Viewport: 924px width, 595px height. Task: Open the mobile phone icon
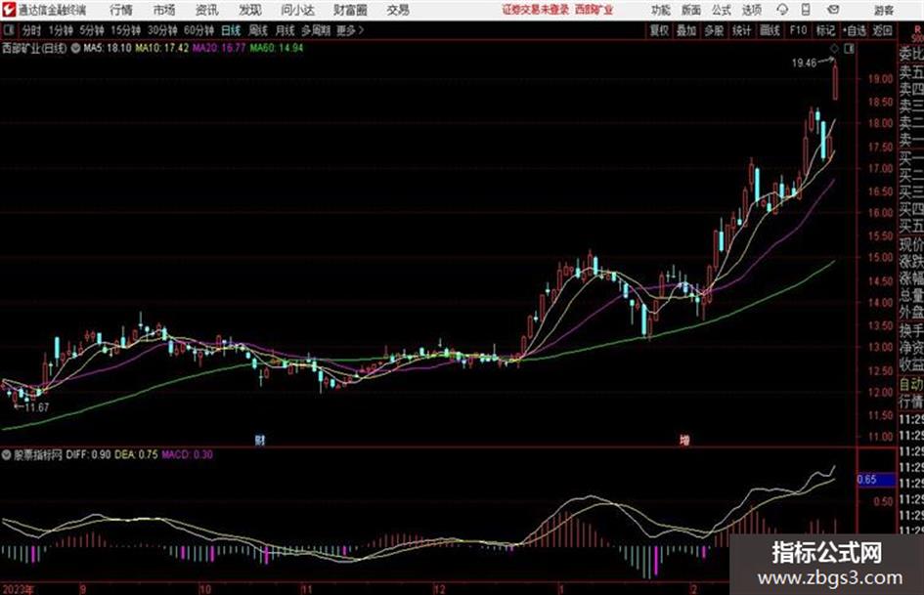click(806, 10)
